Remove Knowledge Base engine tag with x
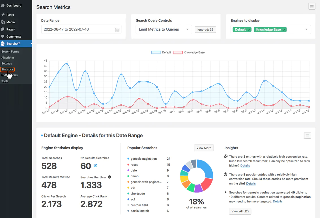Viewport: 320px width, 218px height. [x=284, y=30]
